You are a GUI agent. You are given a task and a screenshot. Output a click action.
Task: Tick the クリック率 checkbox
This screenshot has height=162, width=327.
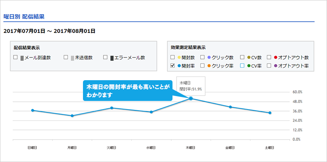coord(202,66)
